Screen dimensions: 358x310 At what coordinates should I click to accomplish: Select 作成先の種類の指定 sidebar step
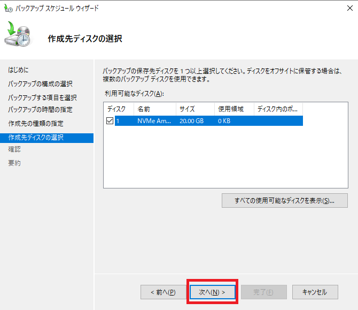tap(36, 124)
